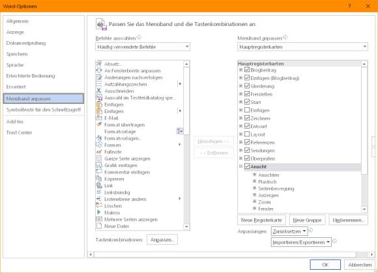The width and height of the screenshot is (378, 273).
Task: Click the Fußnote icon
Action: pyautogui.click(x=99, y=151)
